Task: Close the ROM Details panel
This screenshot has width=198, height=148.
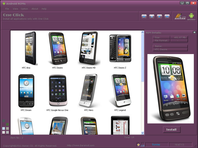Action: pyautogui.click(x=194, y=32)
